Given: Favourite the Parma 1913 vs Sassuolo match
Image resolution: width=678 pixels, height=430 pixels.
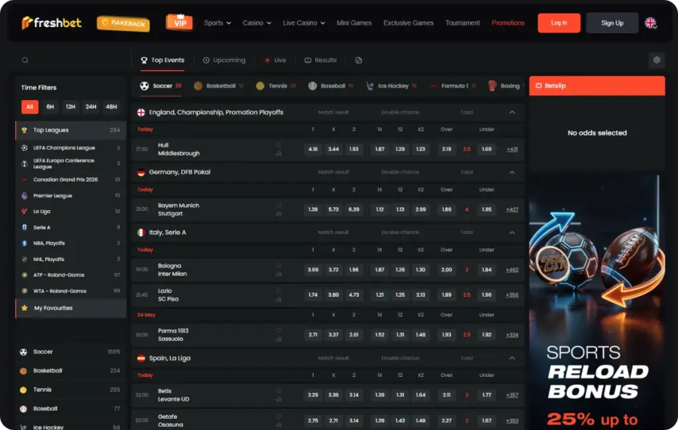Looking at the screenshot, I should 279,330.
